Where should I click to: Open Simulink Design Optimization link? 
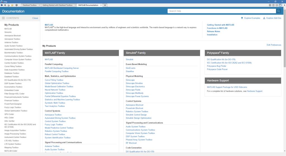click(x=139, y=118)
